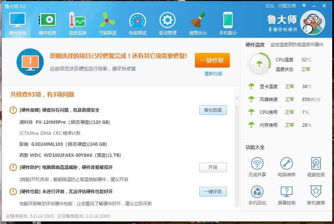Open 温度监测 temperature monitoring

click(x=77, y=23)
